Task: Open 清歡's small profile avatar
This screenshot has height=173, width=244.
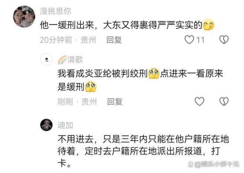Action: point(46,60)
